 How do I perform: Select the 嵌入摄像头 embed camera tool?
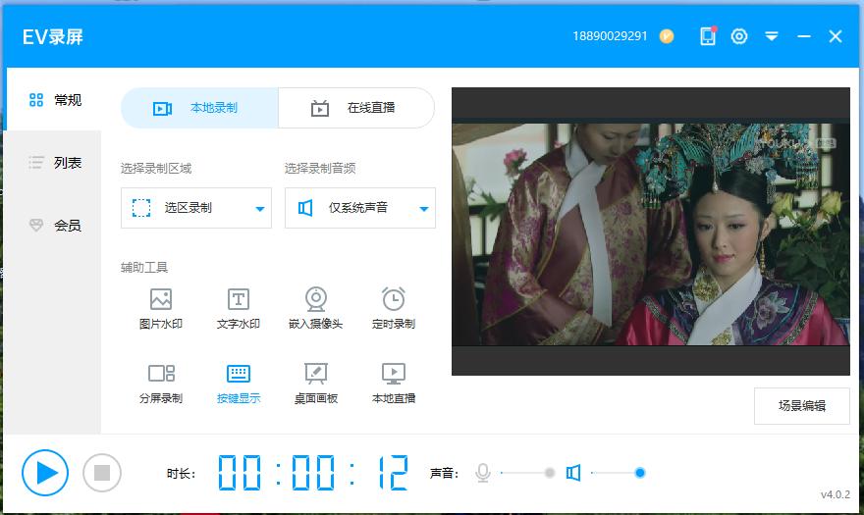pos(316,309)
